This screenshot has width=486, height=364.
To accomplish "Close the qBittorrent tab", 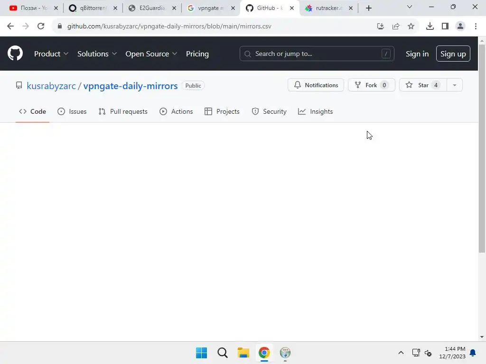I will pyautogui.click(x=115, y=8).
